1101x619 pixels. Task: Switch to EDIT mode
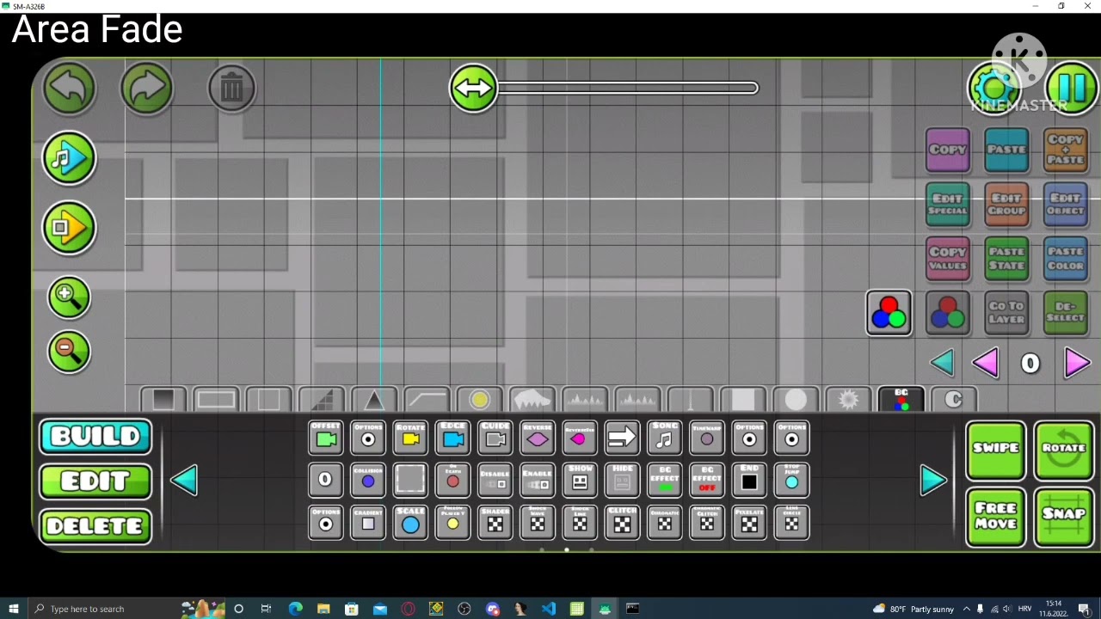[x=95, y=481]
